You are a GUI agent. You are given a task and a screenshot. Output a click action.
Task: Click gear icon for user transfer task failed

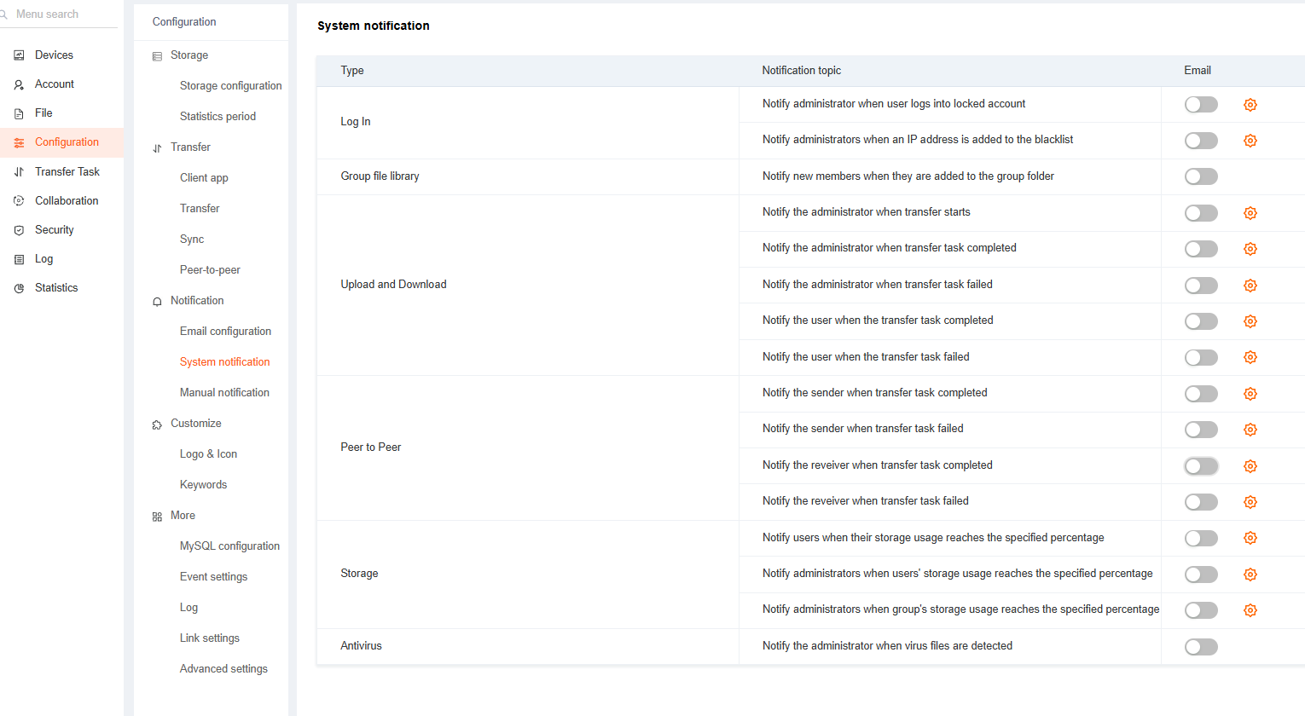(1250, 357)
